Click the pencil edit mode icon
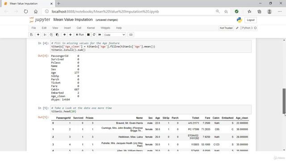 (x=237, y=28)
